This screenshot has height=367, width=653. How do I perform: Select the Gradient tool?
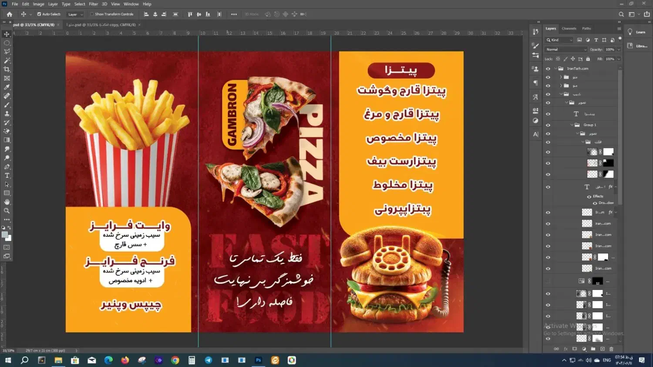(7, 140)
